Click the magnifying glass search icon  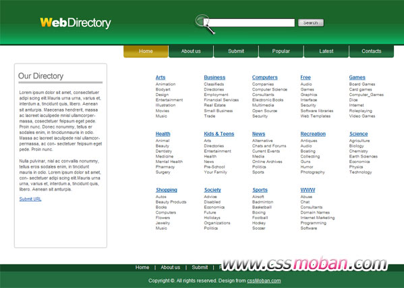[x=204, y=24]
